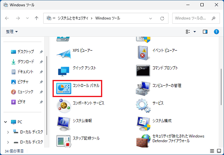Open ピクチャ in the navigation pane

20,82
